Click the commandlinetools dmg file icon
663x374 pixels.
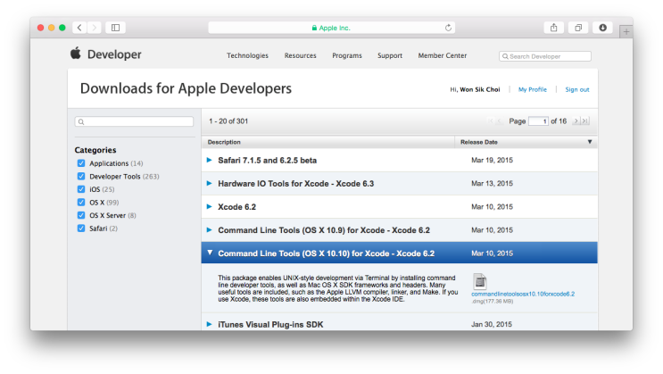(479, 281)
